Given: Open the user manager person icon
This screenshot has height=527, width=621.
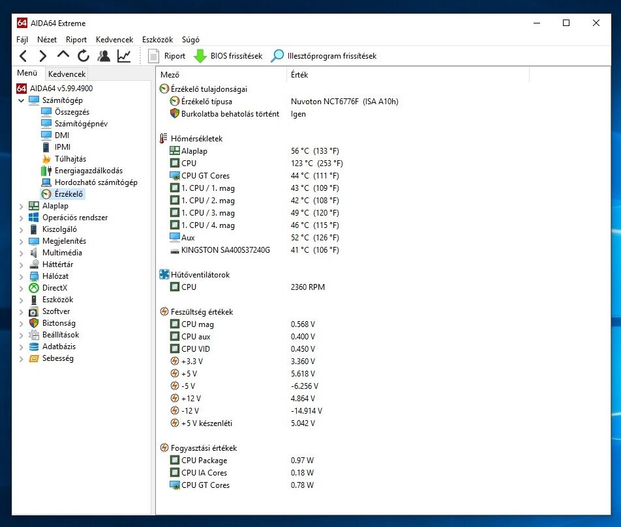Looking at the screenshot, I should click(104, 56).
